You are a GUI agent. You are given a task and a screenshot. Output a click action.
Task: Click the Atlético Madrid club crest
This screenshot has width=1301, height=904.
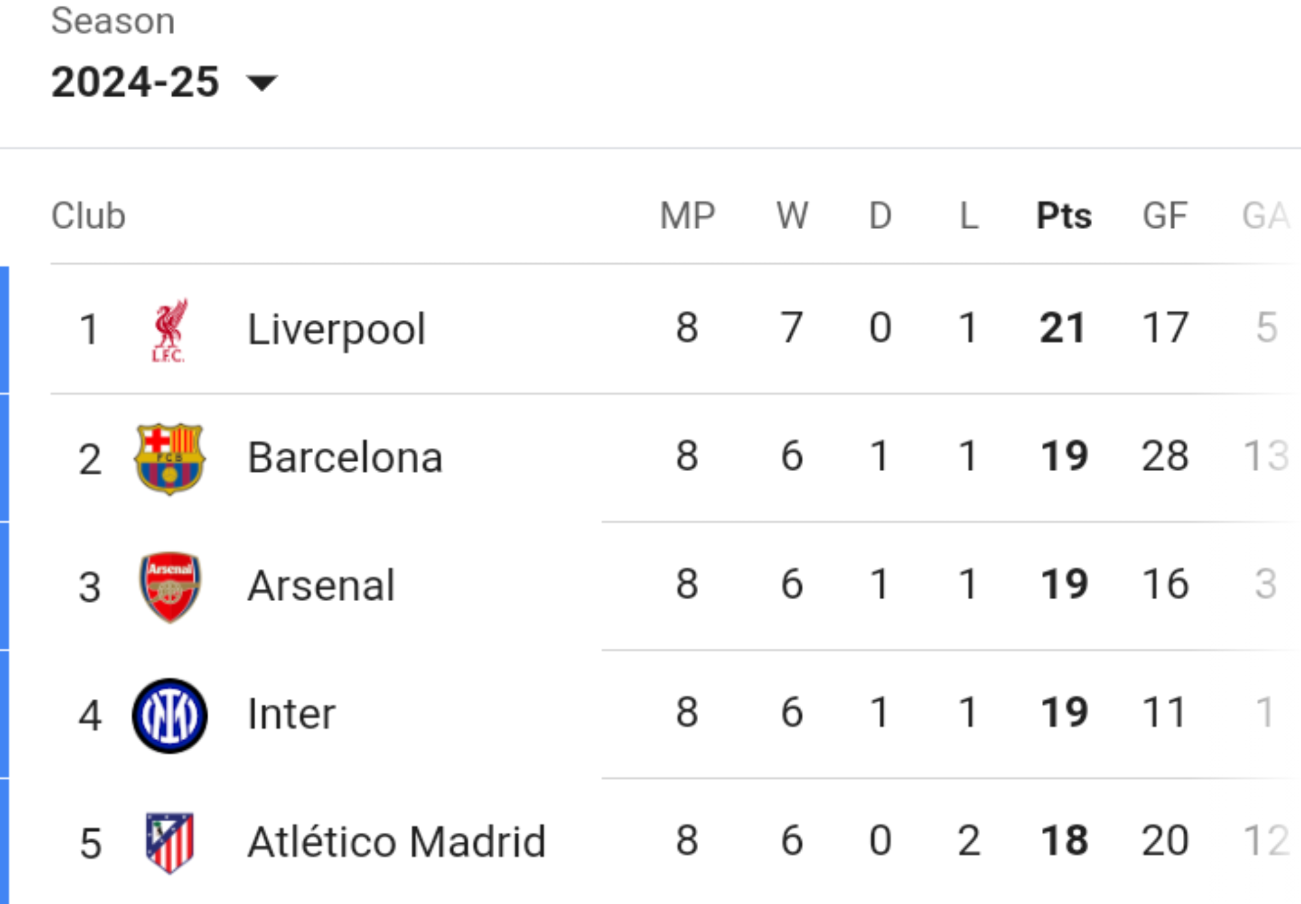pyautogui.click(x=169, y=843)
